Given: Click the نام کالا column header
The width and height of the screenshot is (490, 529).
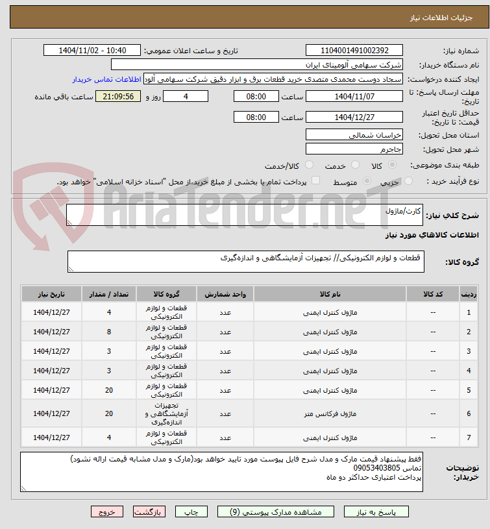Looking at the screenshot, I should point(330,294).
